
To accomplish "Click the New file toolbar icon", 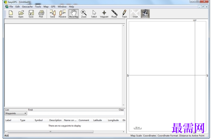I will [x=11, y=14].
